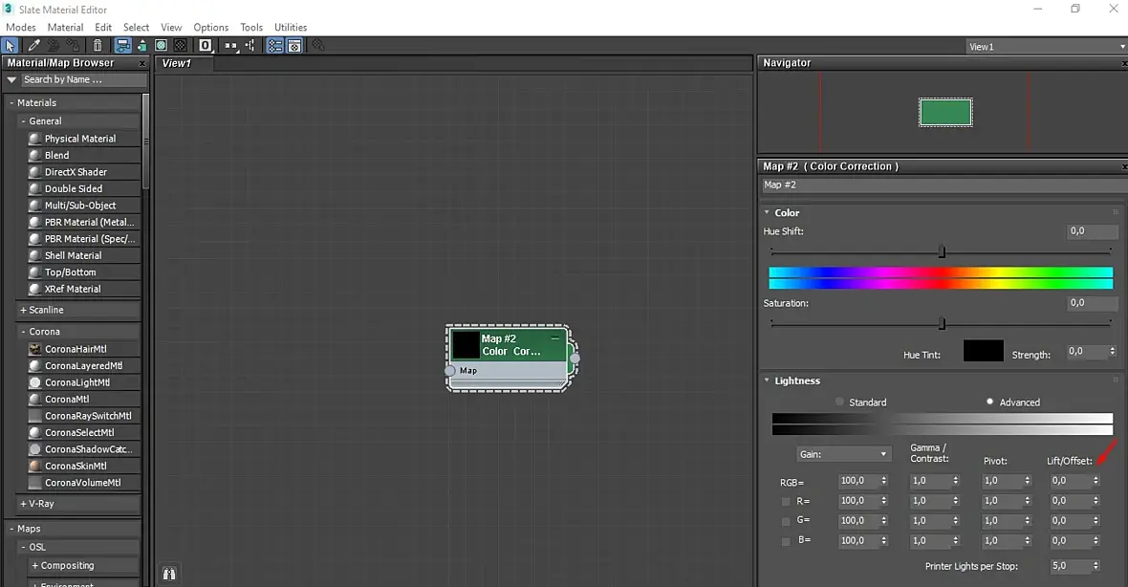1128x587 pixels.
Task: Toggle Show Background in Preview icon
Action: pyautogui.click(x=180, y=45)
